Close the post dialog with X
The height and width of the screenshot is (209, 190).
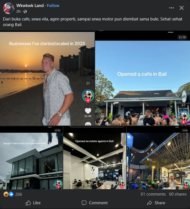click(x=182, y=8)
